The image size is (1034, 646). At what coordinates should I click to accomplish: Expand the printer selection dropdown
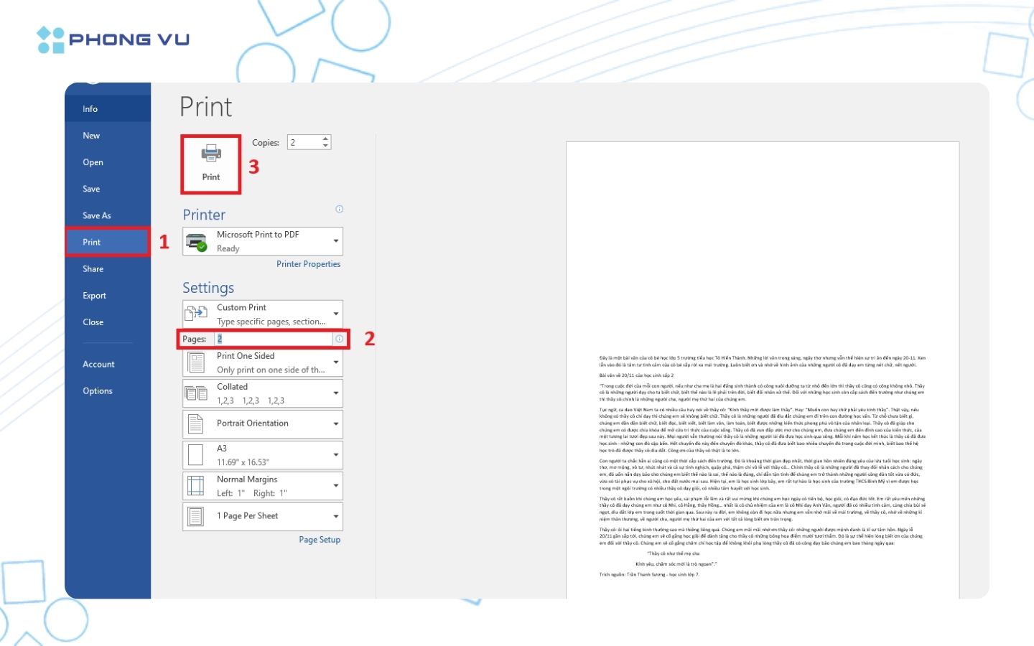(x=335, y=241)
